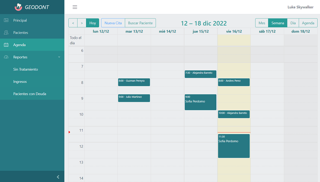Open Pacientes con Deuda report

click(x=30, y=94)
